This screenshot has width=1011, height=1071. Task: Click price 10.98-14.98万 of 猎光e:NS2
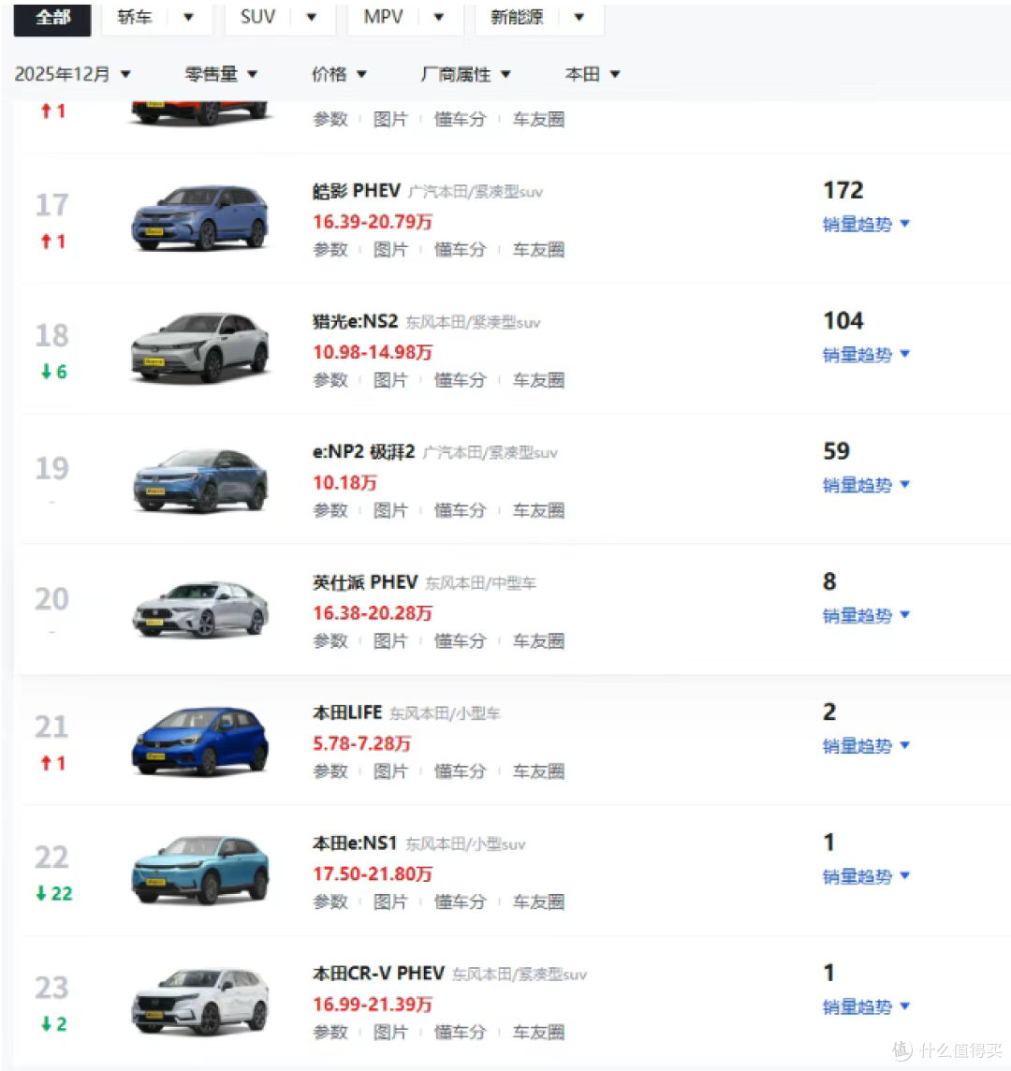(373, 352)
